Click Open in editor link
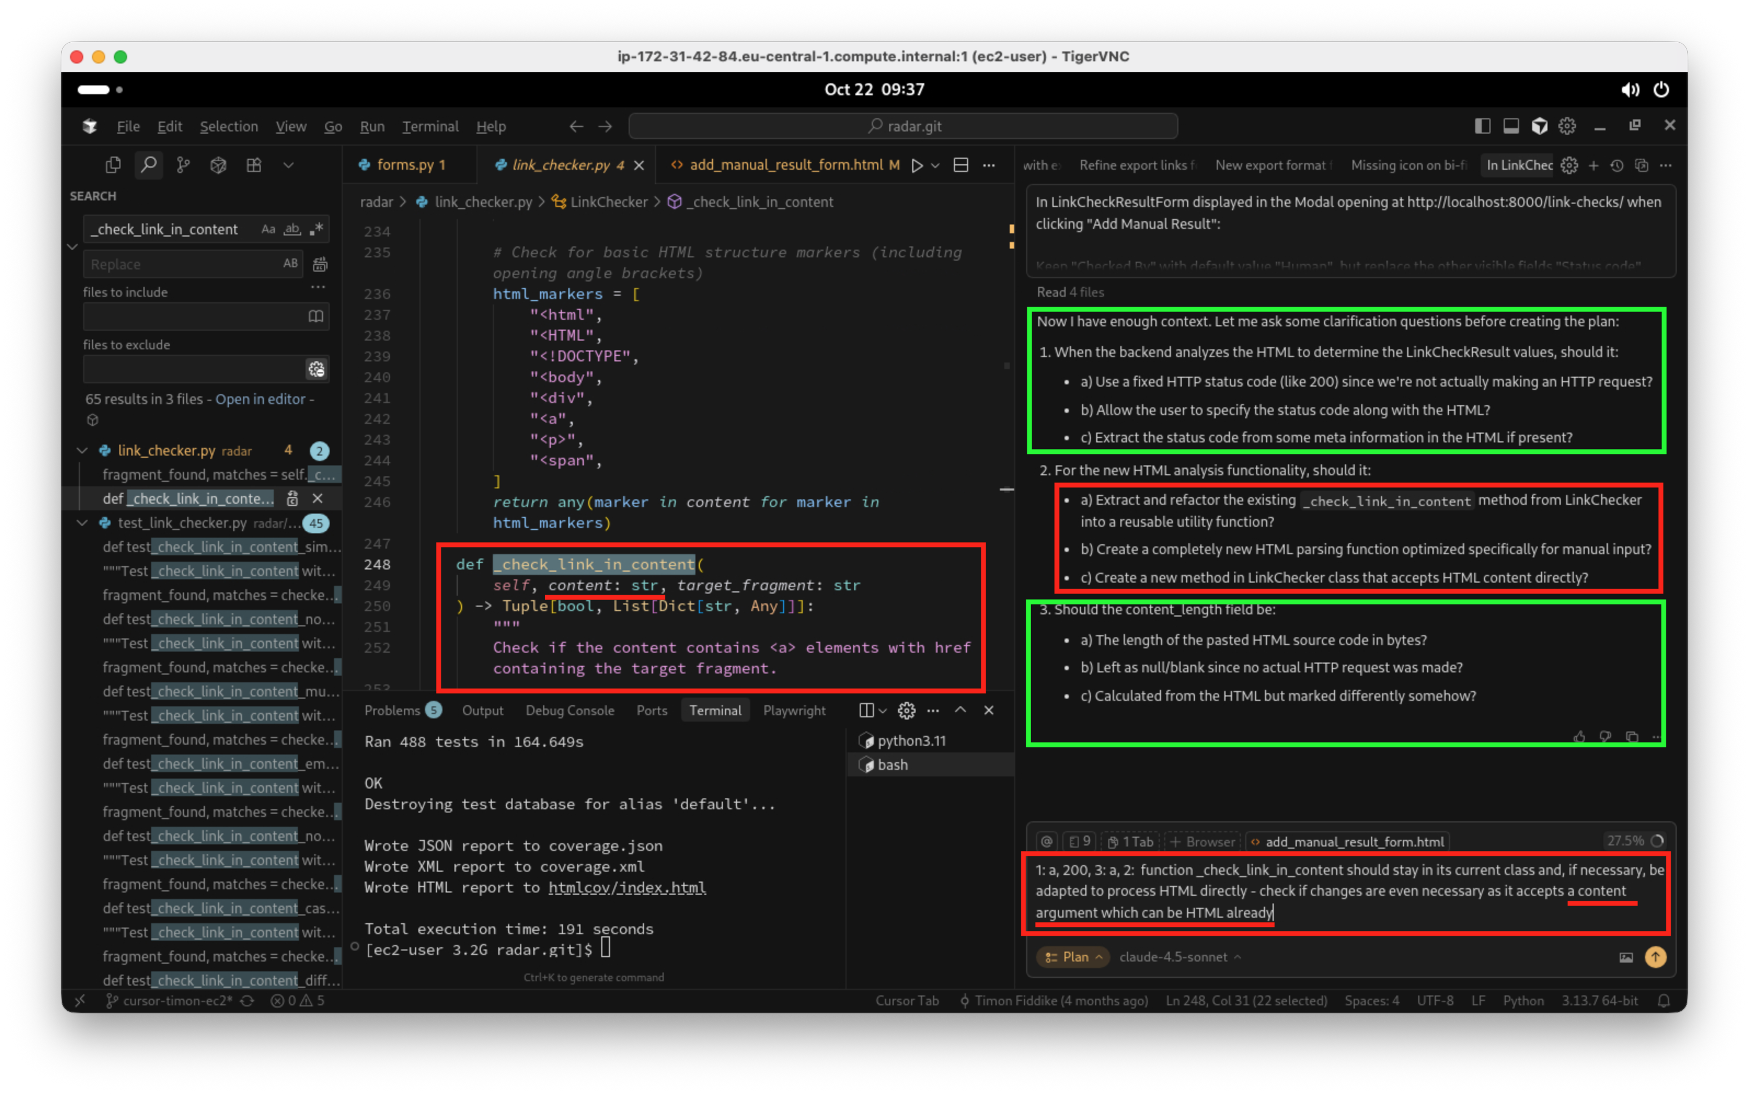Viewport: 1749px width, 1094px height. point(260,399)
